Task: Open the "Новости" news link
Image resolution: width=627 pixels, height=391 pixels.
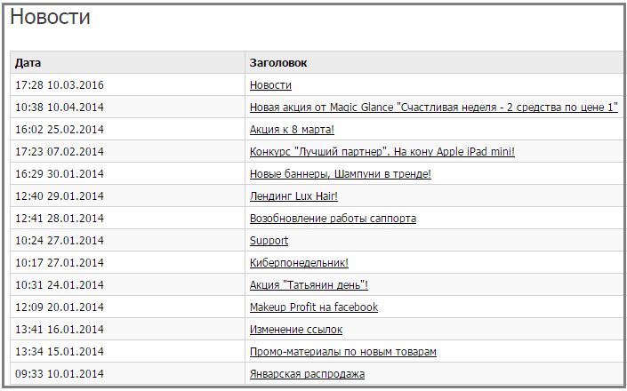Action: [270, 85]
